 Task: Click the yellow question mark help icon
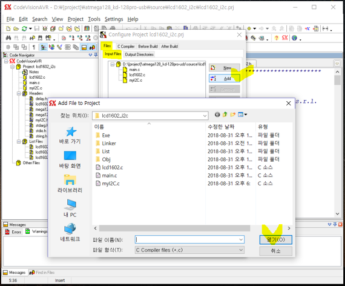pos(277,38)
